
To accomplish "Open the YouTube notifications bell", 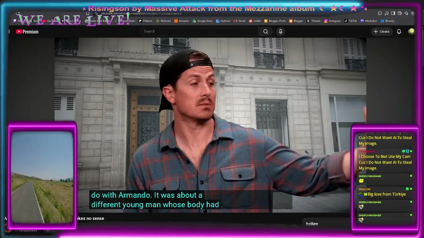I will click(x=399, y=31).
